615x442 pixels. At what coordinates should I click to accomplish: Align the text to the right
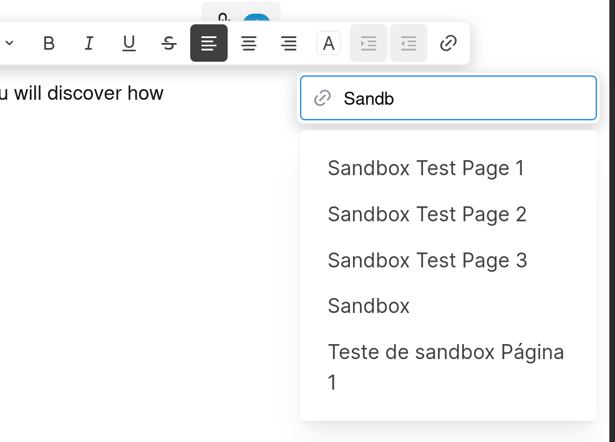coord(289,43)
